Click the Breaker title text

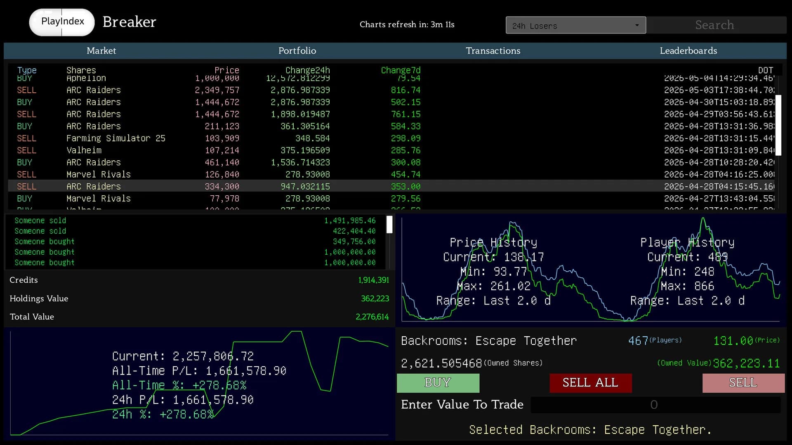pyautogui.click(x=130, y=22)
